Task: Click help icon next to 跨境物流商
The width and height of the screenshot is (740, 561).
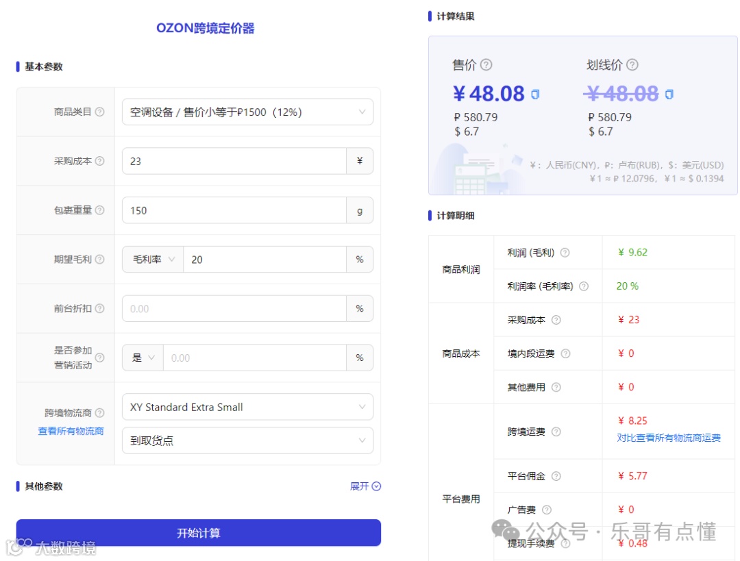Action: click(x=99, y=413)
